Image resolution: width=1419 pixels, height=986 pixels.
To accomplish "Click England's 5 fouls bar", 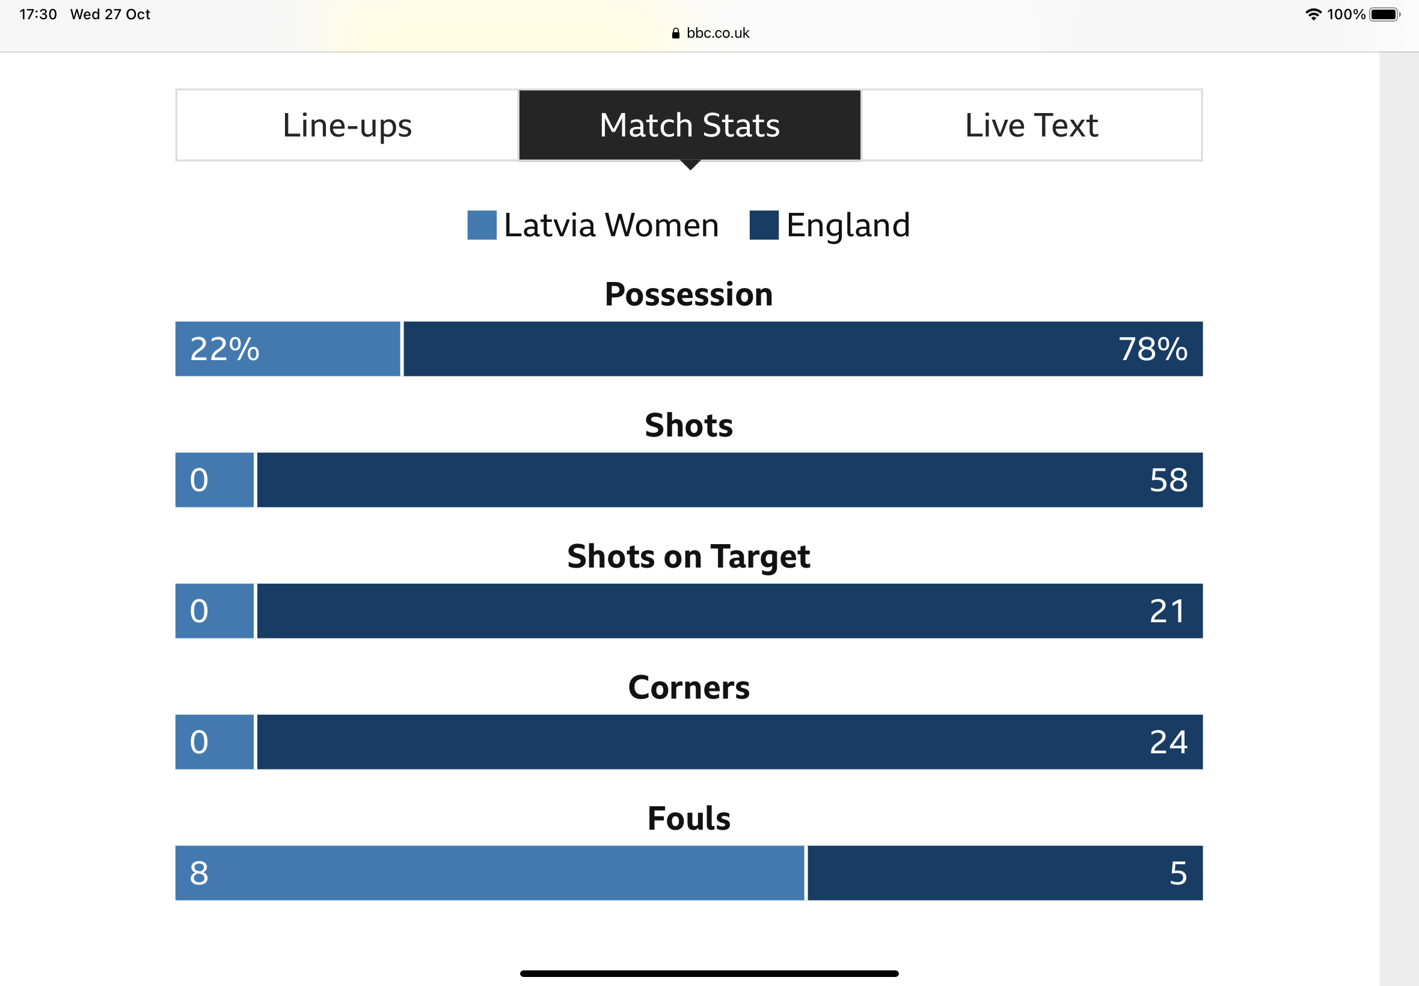I will [1005, 873].
